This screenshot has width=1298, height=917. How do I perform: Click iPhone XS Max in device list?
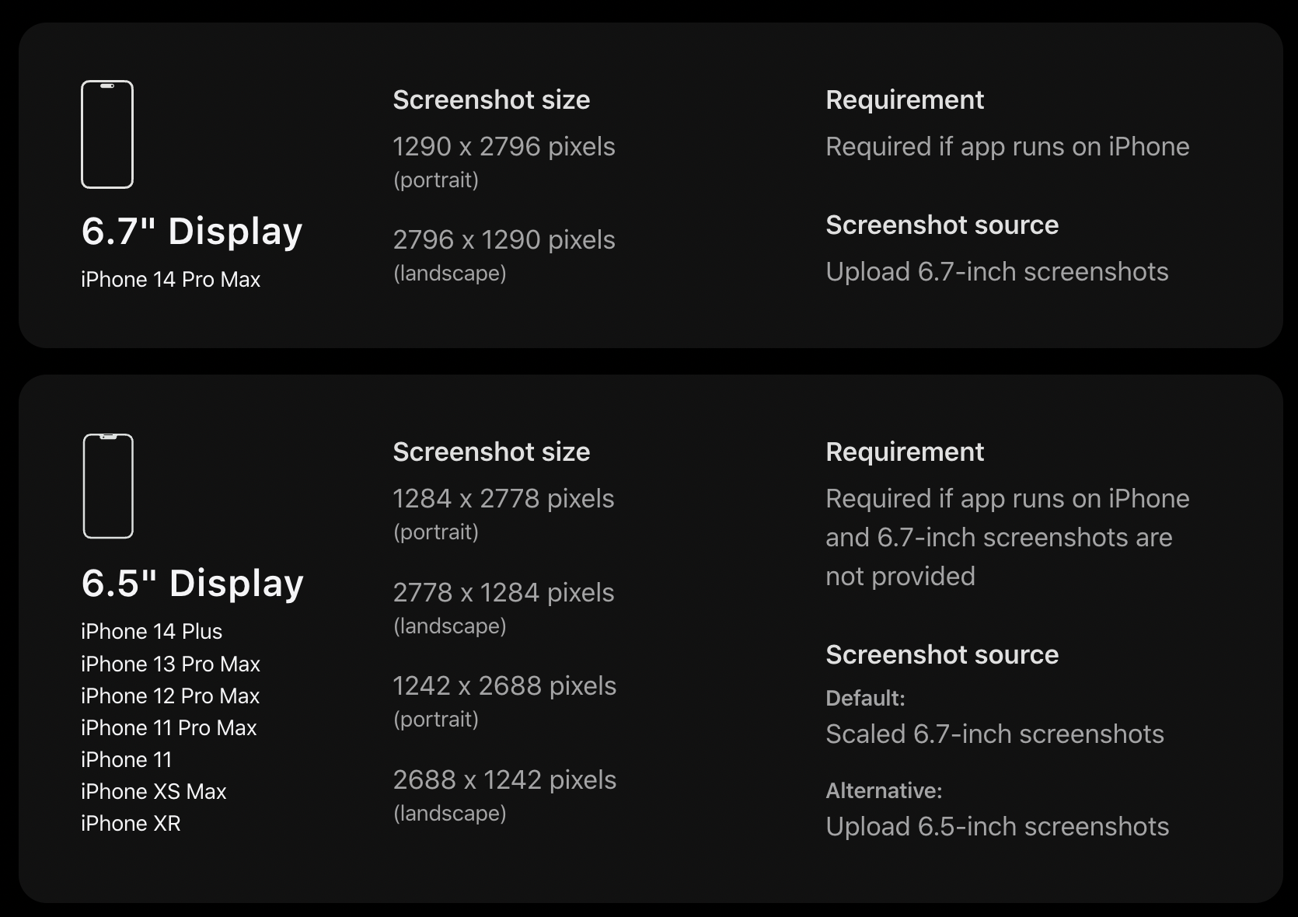click(153, 792)
